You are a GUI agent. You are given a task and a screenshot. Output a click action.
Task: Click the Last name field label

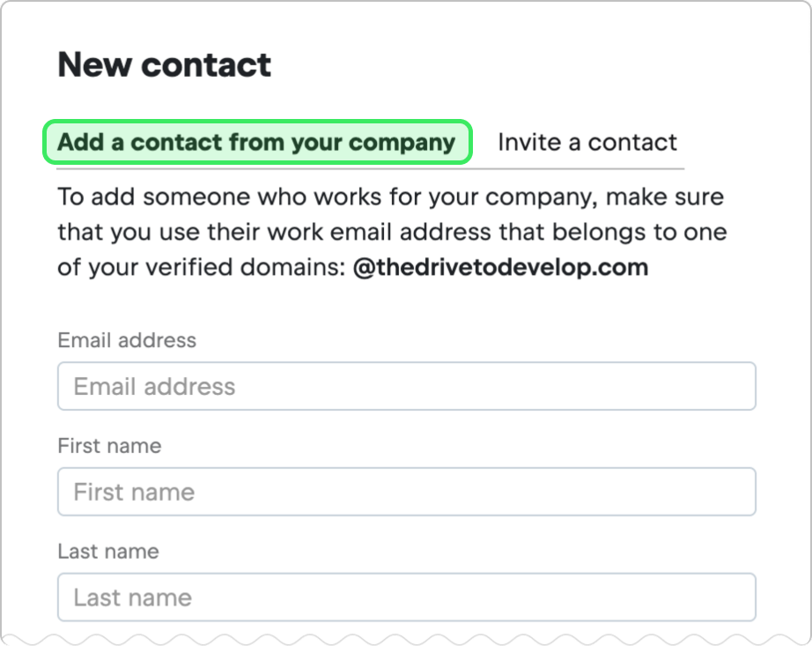click(x=107, y=552)
